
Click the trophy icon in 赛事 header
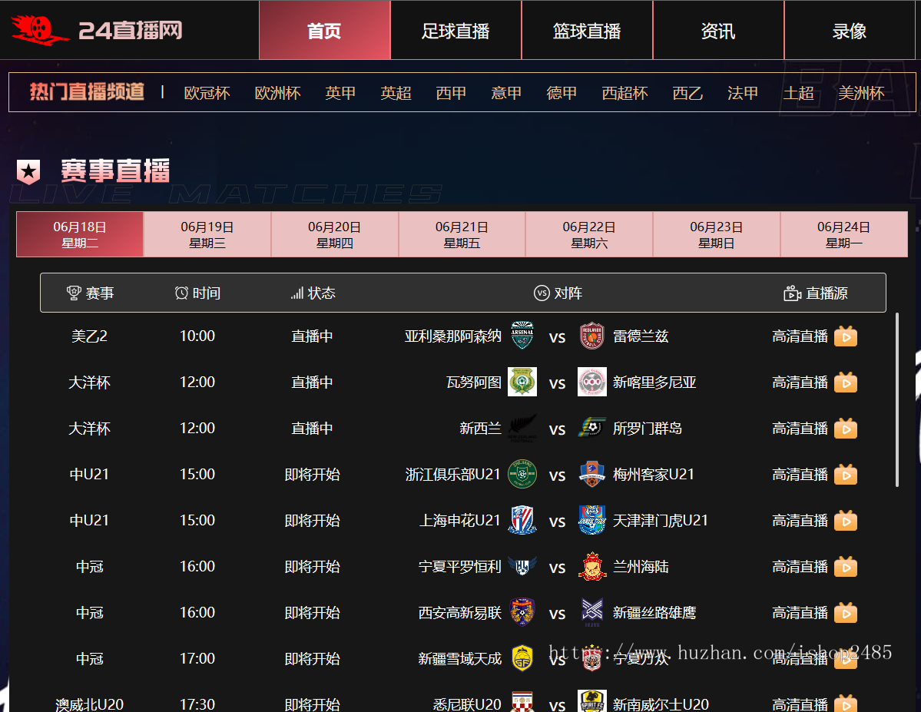(x=74, y=293)
